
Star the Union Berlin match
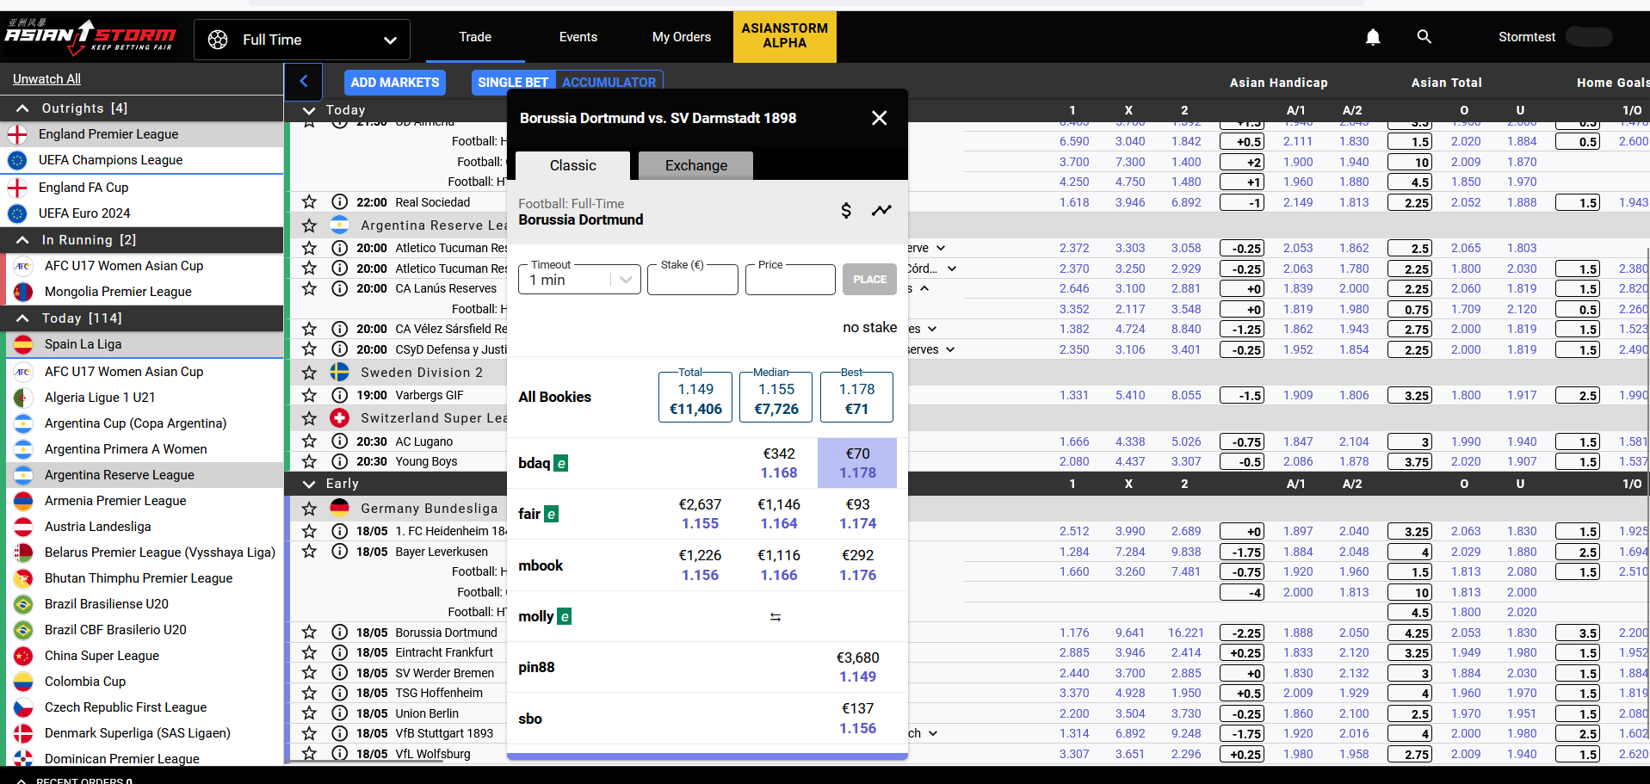point(309,713)
